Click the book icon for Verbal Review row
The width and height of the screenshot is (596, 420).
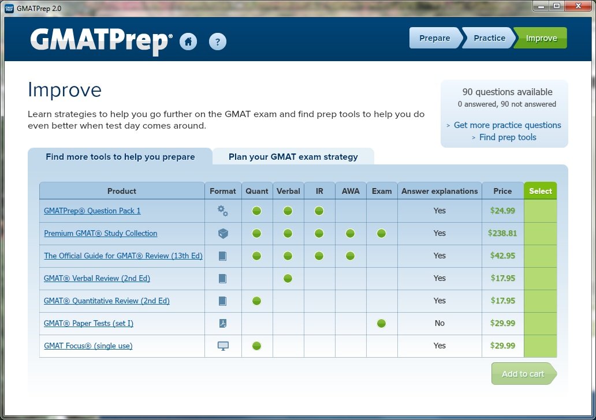pos(223,279)
